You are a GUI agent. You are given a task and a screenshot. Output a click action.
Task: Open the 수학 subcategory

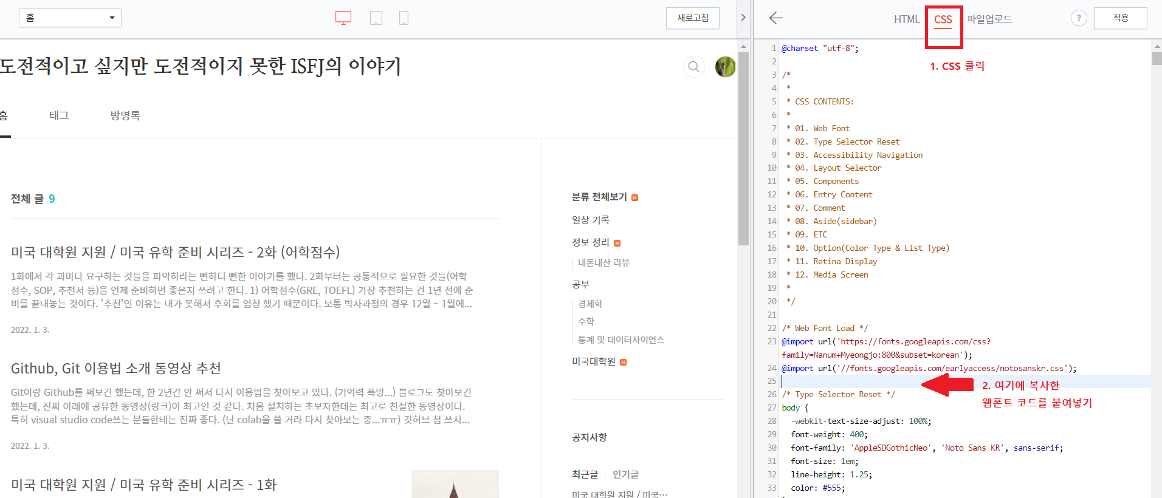(x=586, y=321)
